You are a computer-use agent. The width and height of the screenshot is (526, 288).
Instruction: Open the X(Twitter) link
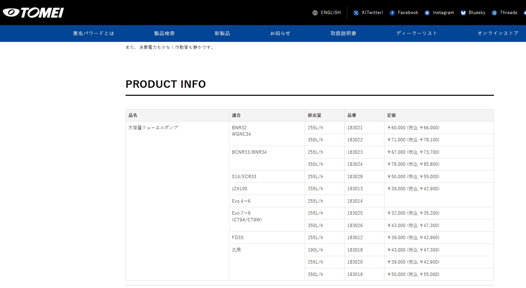tap(372, 12)
